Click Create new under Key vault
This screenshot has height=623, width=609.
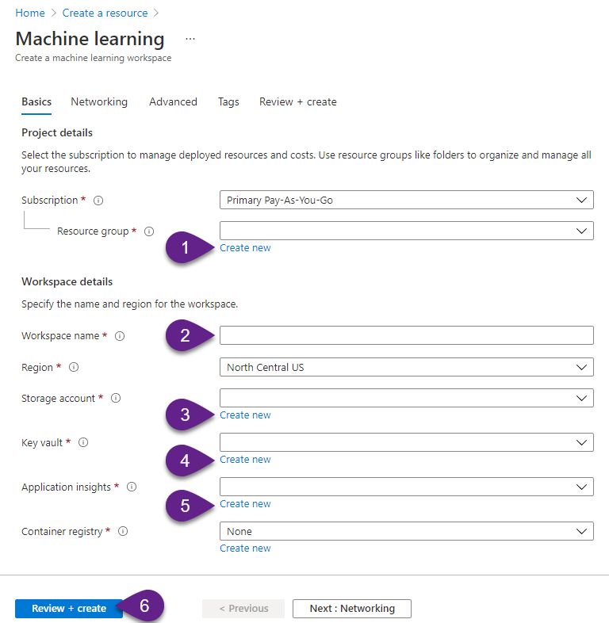coord(245,460)
